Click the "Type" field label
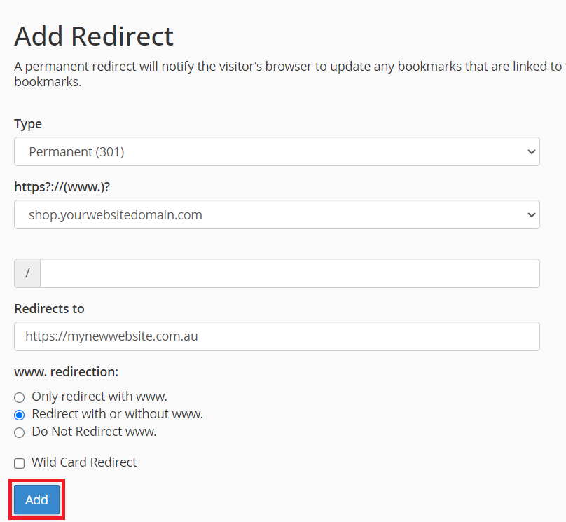The height and width of the screenshot is (522, 566). pyautogui.click(x=28, y=124)
